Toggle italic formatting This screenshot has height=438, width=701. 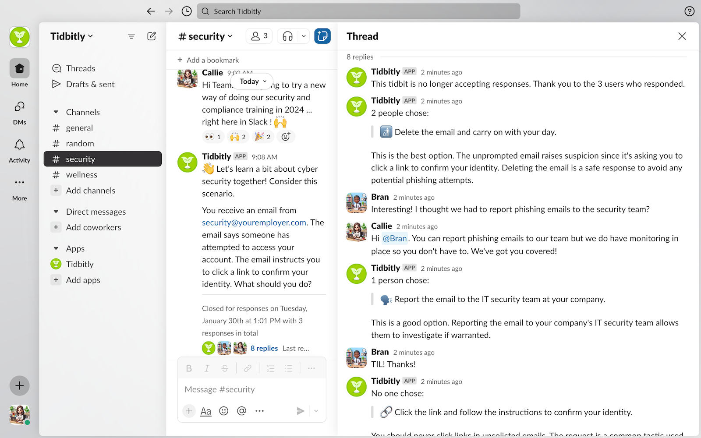[x=207, y=368]
